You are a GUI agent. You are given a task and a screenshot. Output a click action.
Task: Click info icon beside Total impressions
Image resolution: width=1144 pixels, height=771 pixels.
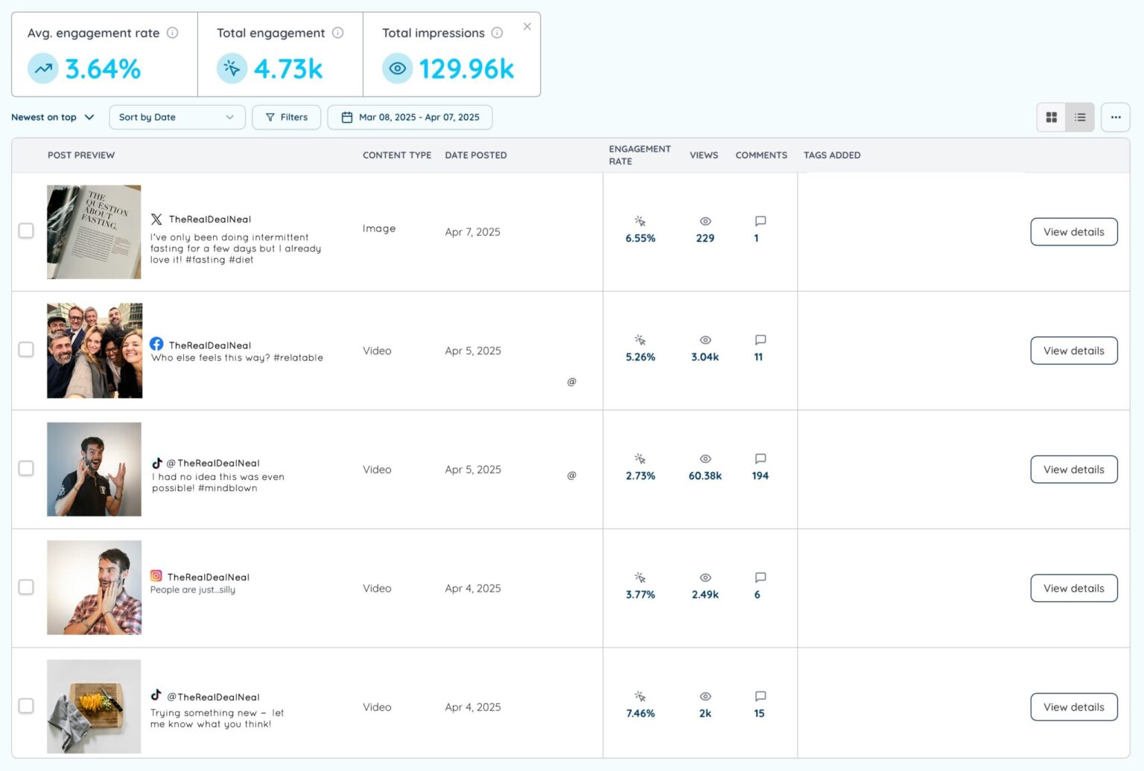point(497,33)
